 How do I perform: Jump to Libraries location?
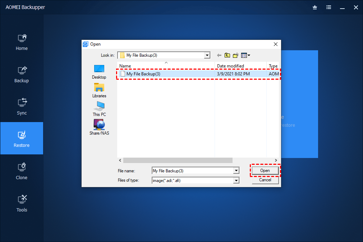99,90
